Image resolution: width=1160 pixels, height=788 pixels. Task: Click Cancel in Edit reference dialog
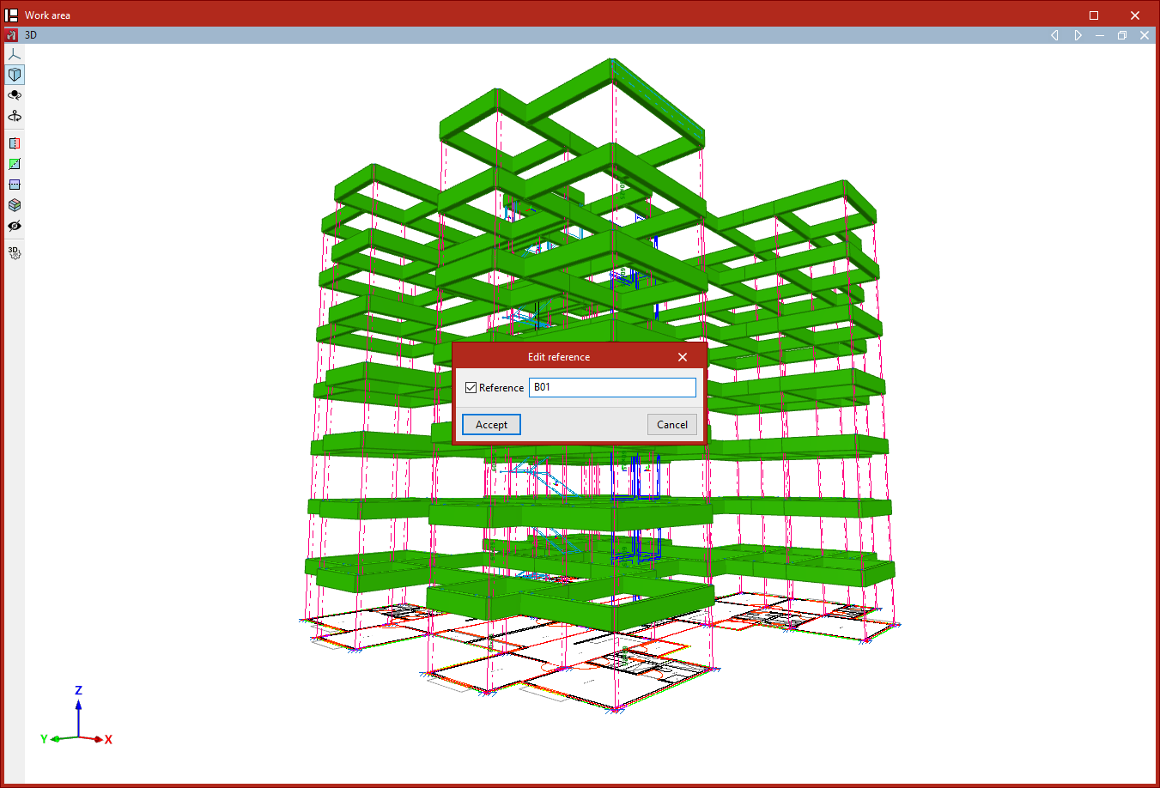[x=672, y=424]
